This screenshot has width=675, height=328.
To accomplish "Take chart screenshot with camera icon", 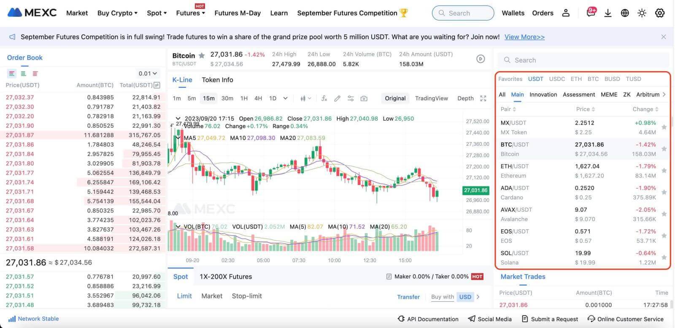I will (x=364, y=98).
